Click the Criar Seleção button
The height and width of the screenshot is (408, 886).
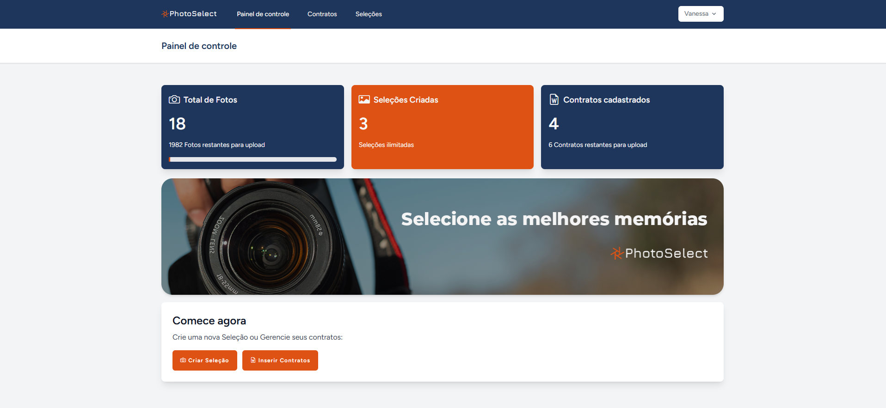tap(205, 360)
